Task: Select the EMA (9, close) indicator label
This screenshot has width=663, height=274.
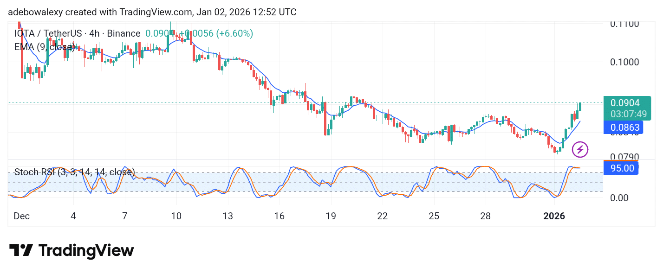Action: tap(44, 47)
